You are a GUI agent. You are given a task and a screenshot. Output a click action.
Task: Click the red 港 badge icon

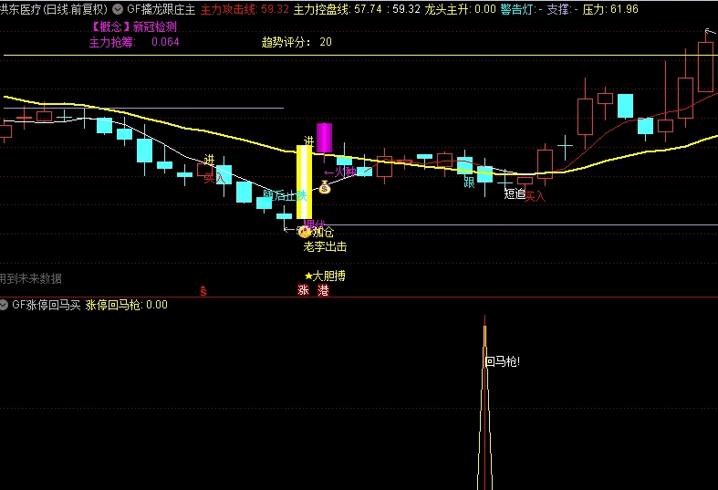pos(323,290)
